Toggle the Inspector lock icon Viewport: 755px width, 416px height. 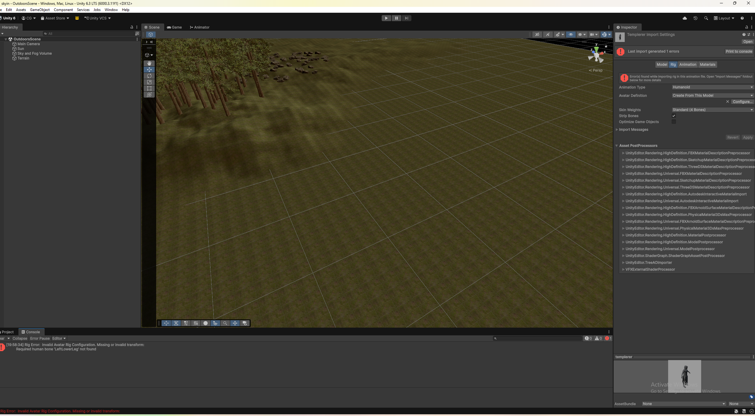coord(747,27)
